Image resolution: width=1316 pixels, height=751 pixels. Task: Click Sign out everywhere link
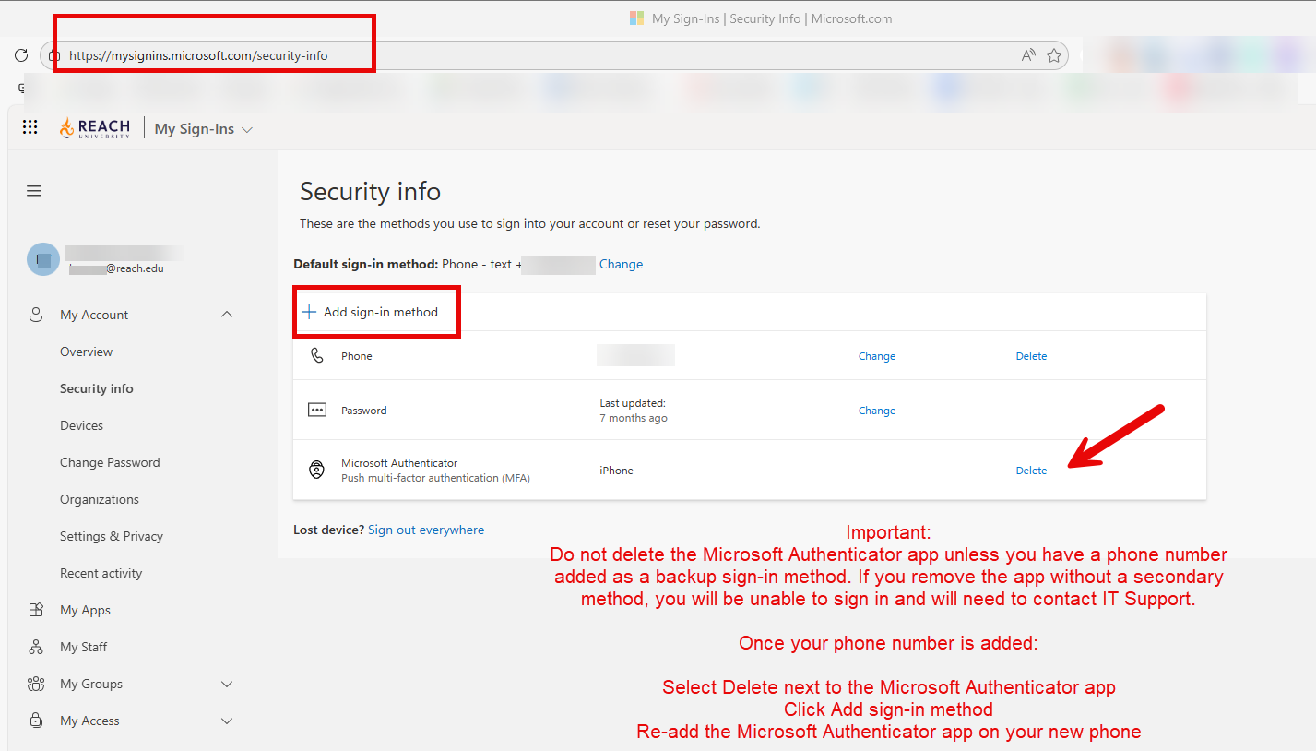[x=425, y=530]
